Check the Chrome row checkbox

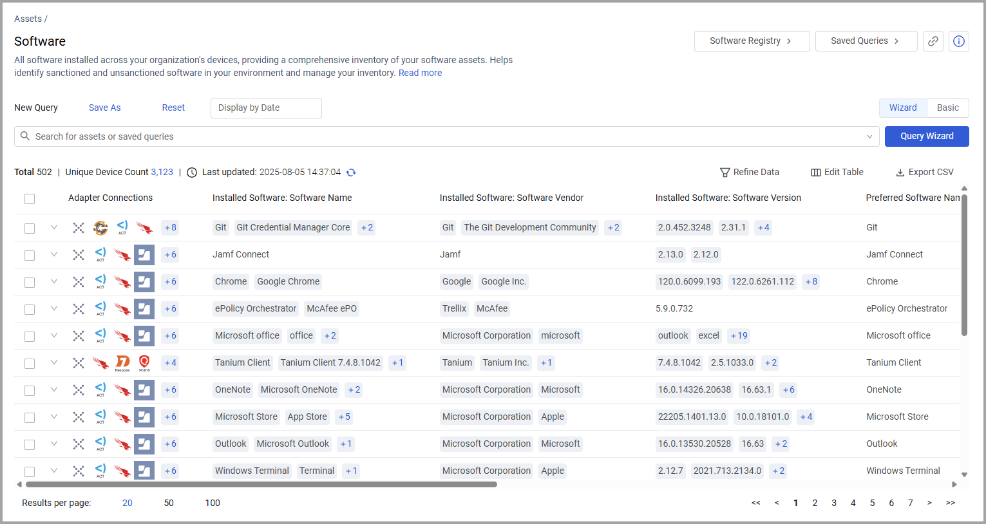click(x=30, y=283)
